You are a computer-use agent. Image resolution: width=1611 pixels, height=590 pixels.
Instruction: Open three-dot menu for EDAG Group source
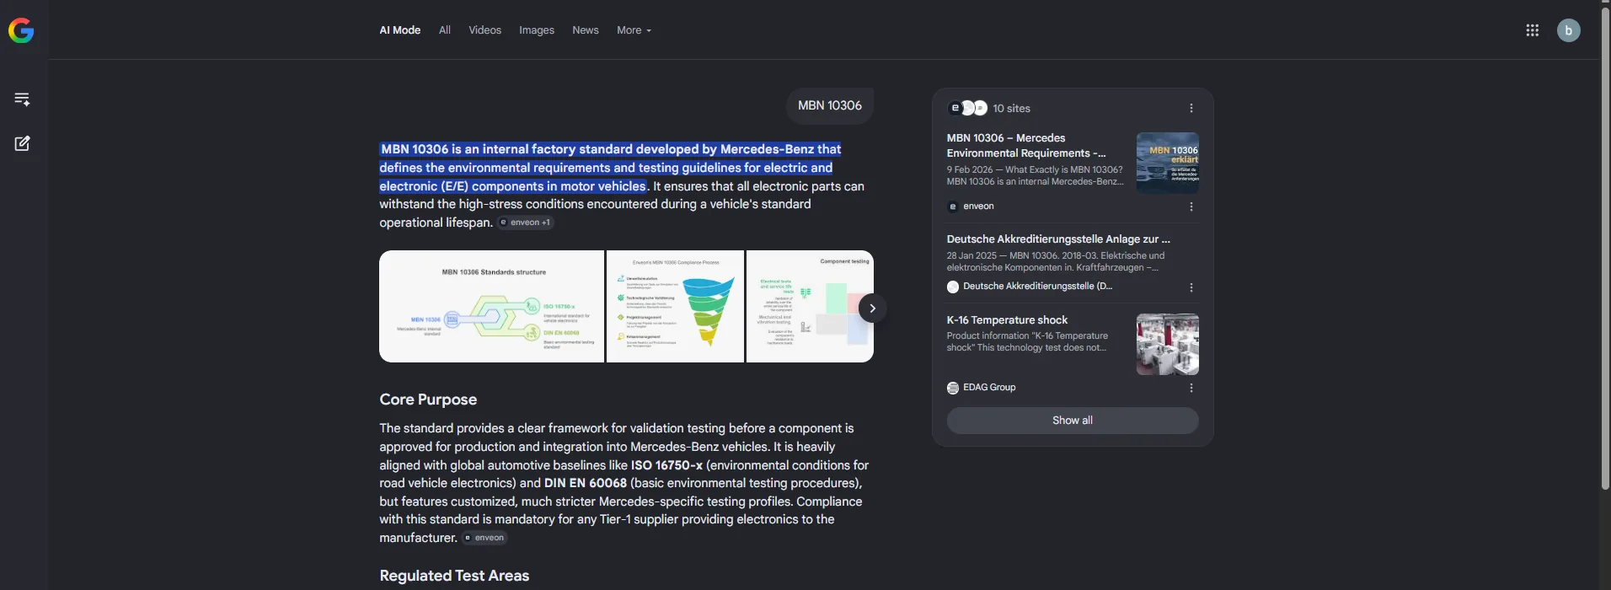1191,388
